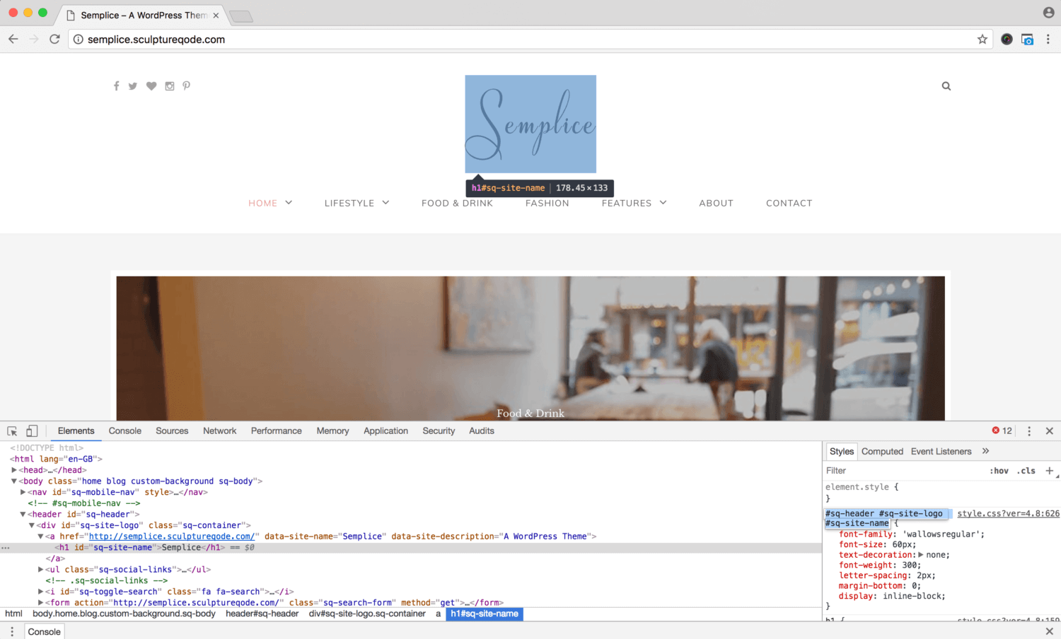Toggle .cls class editor
This screenshot has width=1061, height=639.
pos(1026,471)
